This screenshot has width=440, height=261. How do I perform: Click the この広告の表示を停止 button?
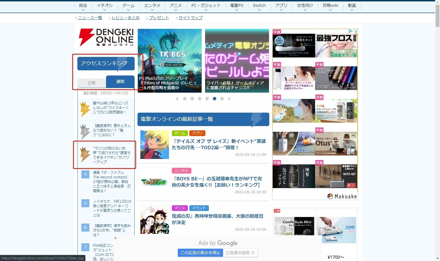(201, 253)
